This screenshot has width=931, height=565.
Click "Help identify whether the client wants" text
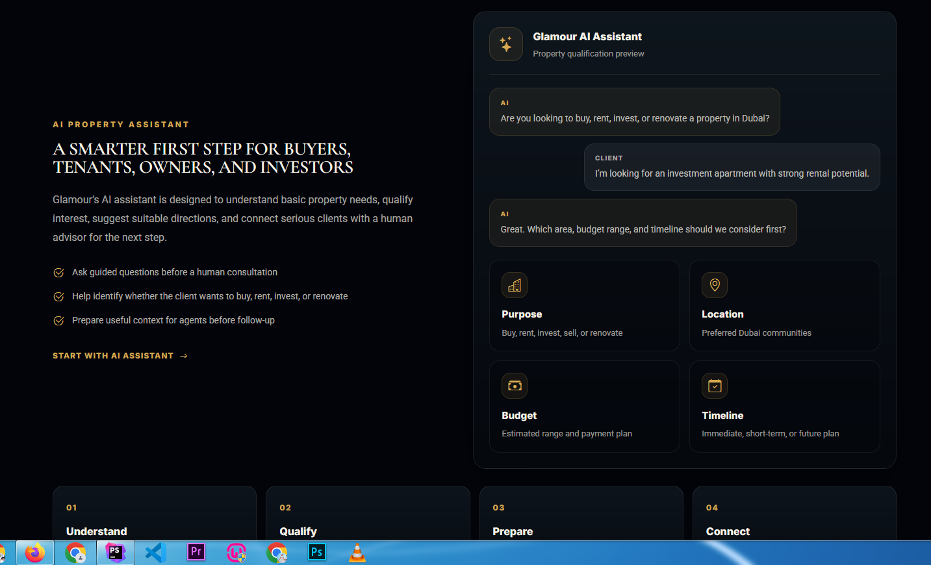pos(210,296)
